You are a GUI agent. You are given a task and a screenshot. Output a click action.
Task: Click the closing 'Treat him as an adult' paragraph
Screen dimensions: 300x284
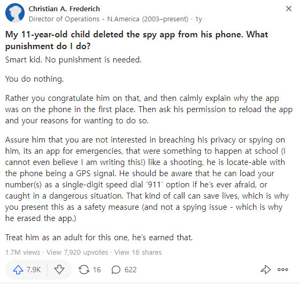[99, 238]
